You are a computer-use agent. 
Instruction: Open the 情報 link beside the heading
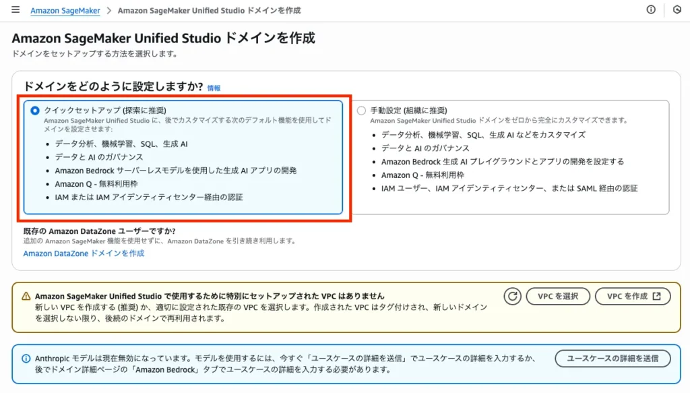coord(214,88)
